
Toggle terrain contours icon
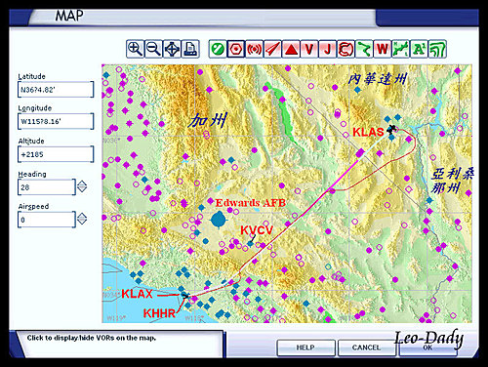click(x=437, y=50)
